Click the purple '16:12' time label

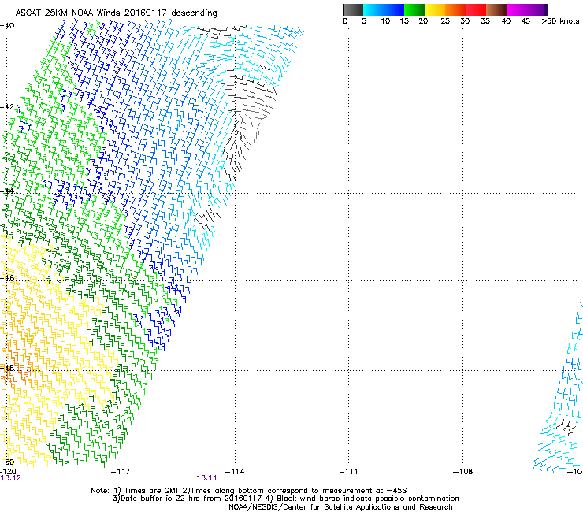pos(11,478)
